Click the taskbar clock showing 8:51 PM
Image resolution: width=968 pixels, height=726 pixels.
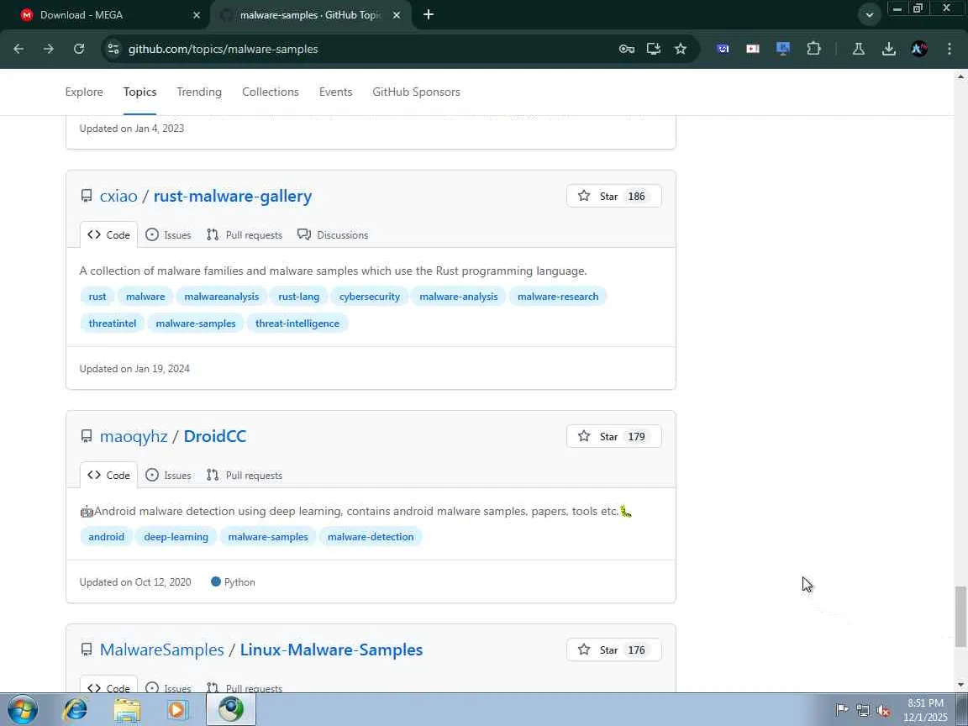click(x=925, y=710)
